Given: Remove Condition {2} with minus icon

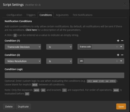Looking at the screenshot, I should click(x=122, y=55).
